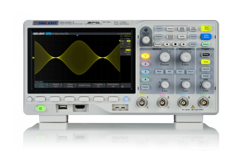
Task: Open the Acquire menu button
Action: pyautogui.click(x=171, y=29)
